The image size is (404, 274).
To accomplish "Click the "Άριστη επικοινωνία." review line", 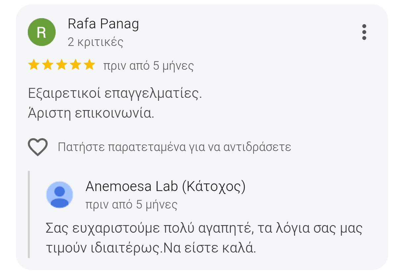I will pyautogui.click(x=91, y=113).
